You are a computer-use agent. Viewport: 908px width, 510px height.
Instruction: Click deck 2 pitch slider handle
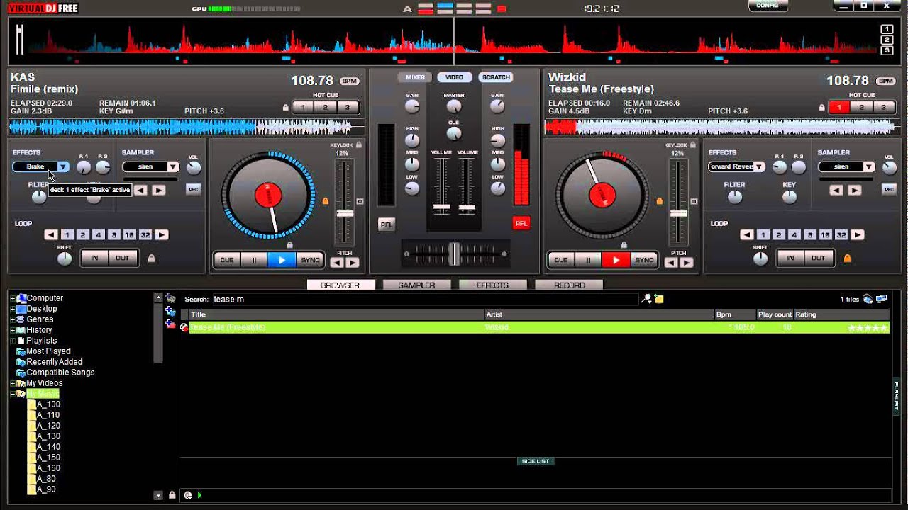click(x=679, y=213)
